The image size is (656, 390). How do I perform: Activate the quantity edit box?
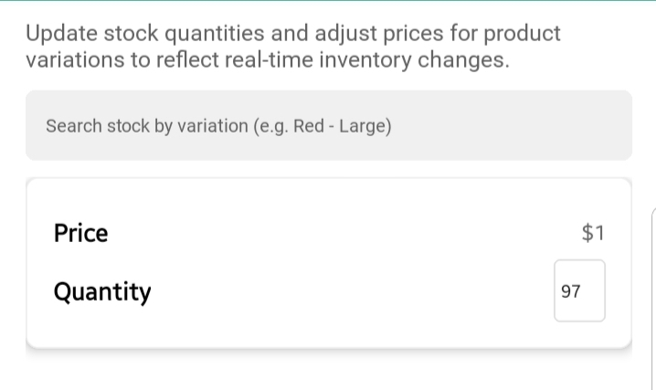[x=579, y=291]
